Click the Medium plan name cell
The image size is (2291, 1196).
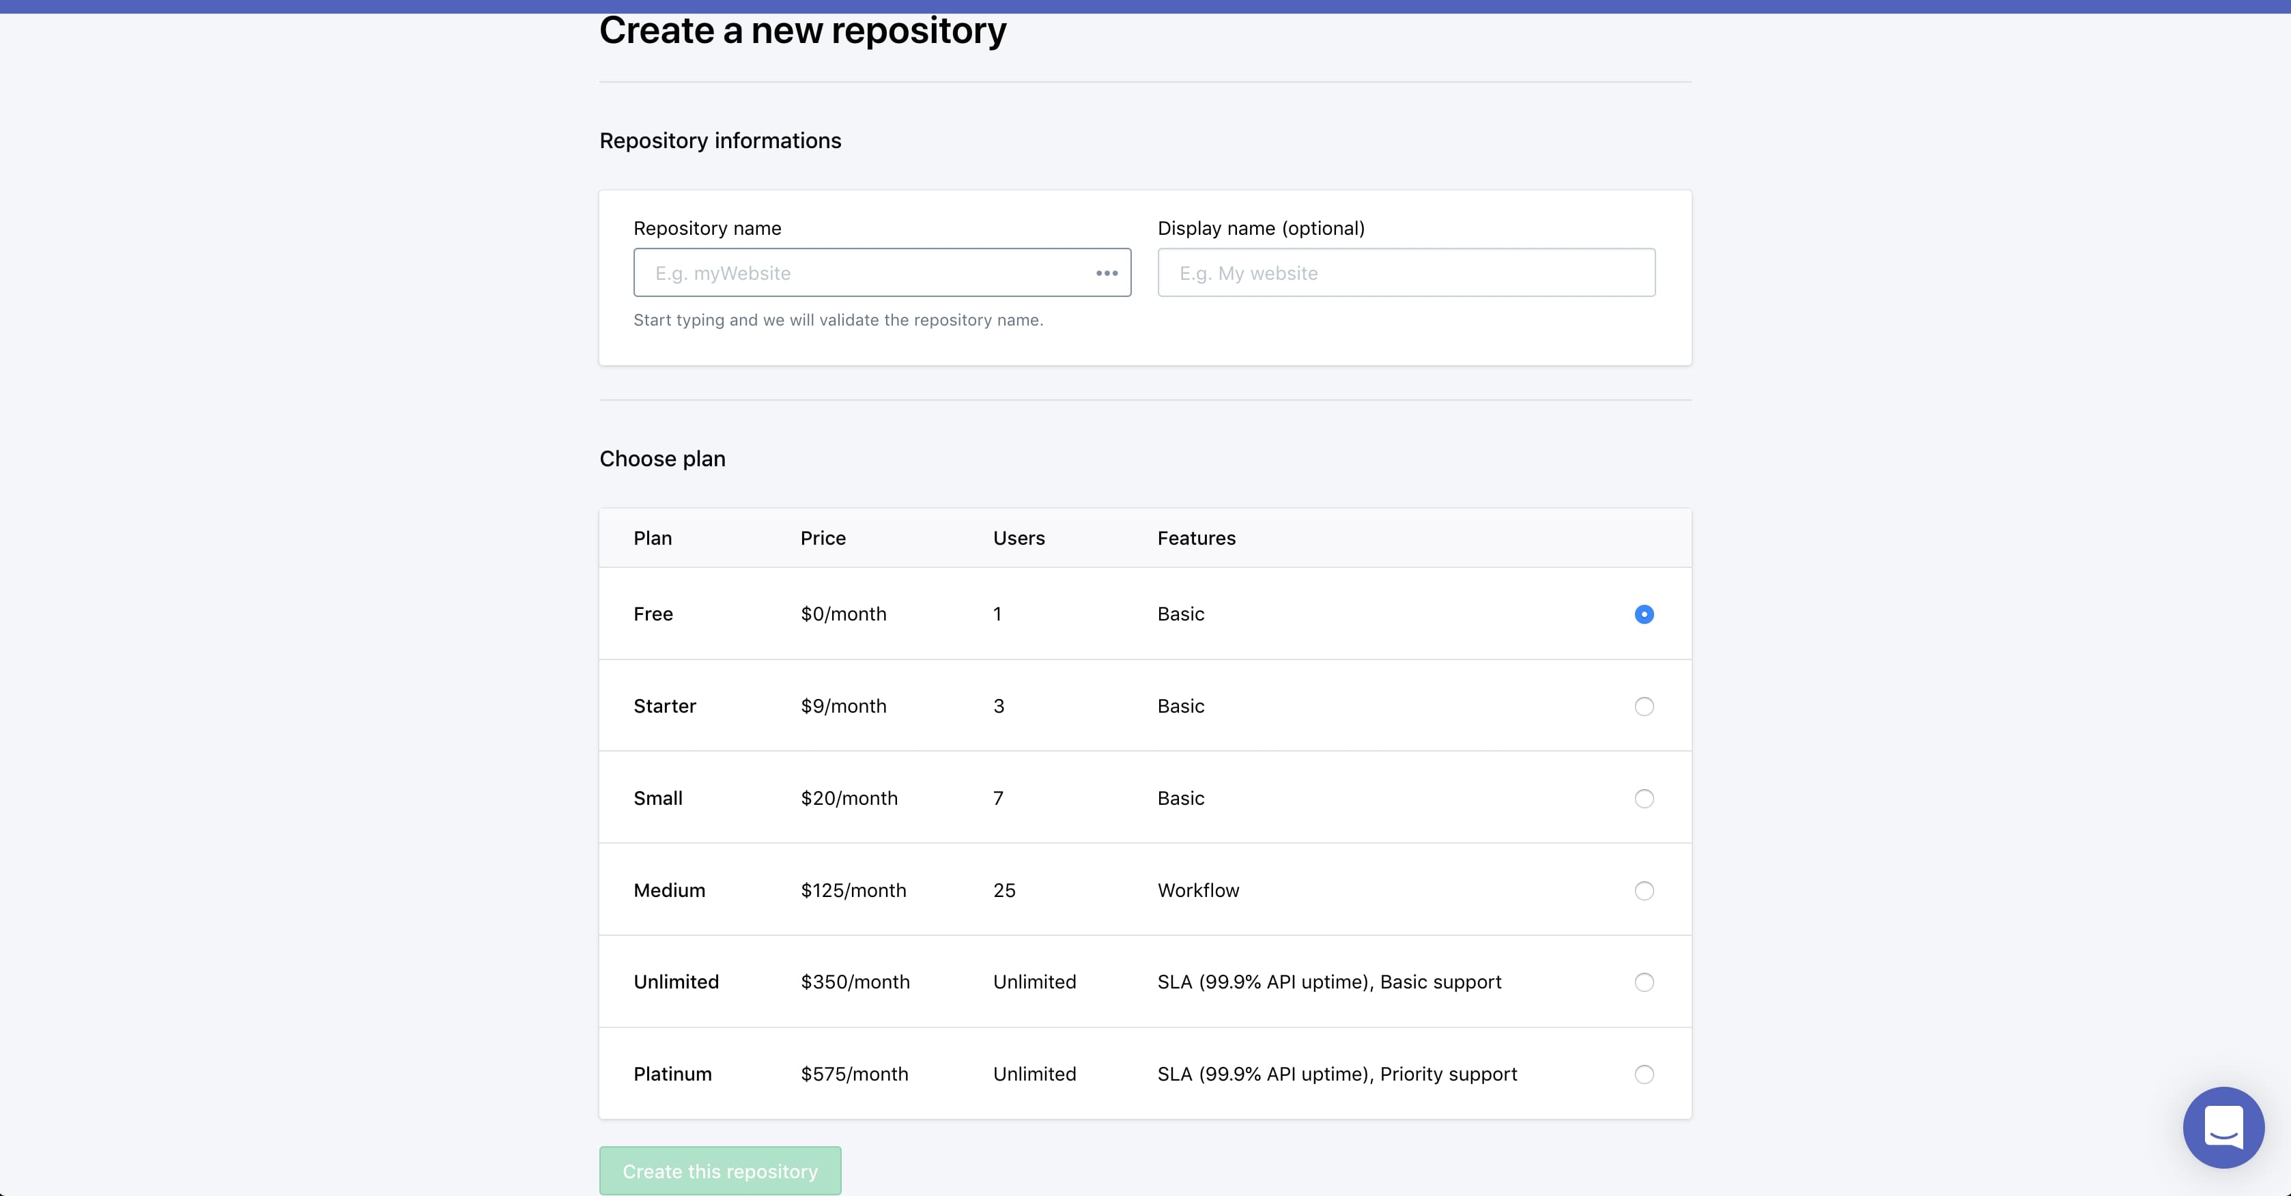click(669, 890)
